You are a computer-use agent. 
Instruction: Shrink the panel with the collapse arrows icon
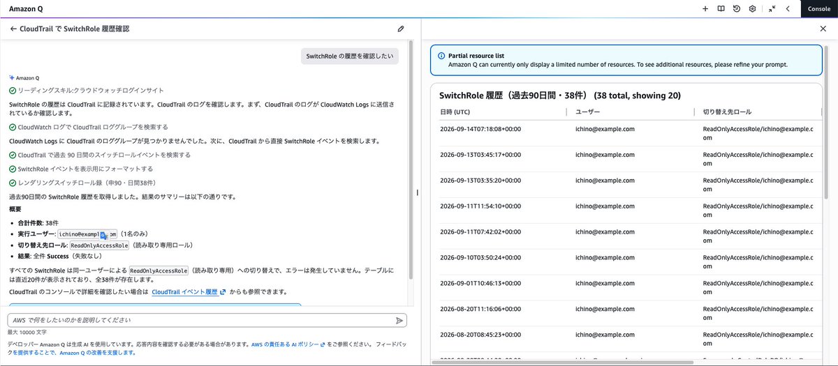coord(772,9)
